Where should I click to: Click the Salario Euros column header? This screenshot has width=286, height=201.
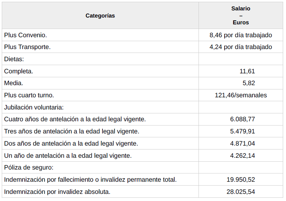[241, 15]
